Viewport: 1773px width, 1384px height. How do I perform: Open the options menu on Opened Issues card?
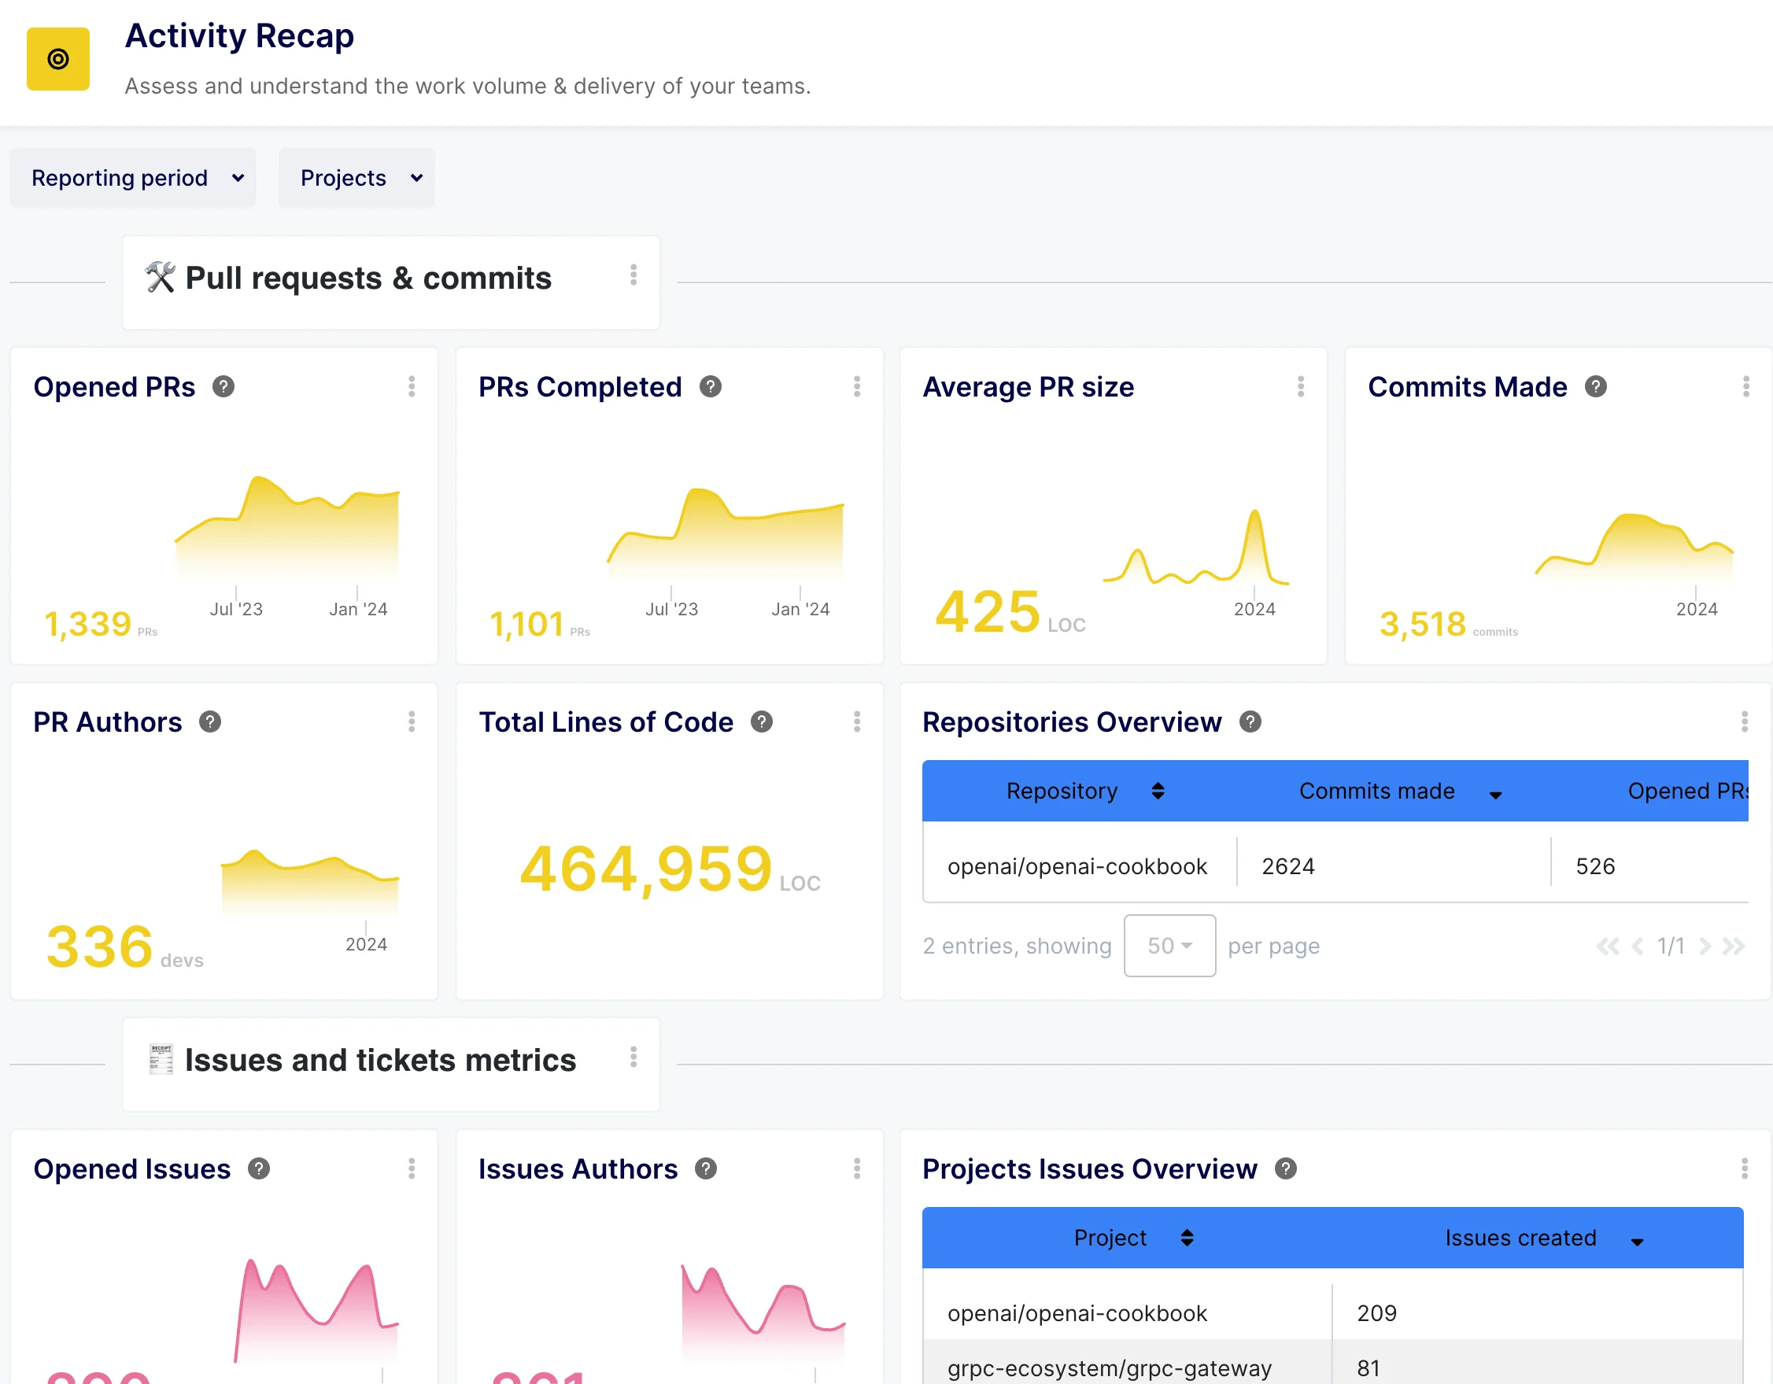(x=412, y=1169)
